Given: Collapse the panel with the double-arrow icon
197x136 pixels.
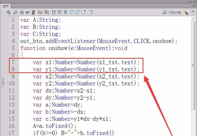Looking at the screenshot, I should 190,2.
